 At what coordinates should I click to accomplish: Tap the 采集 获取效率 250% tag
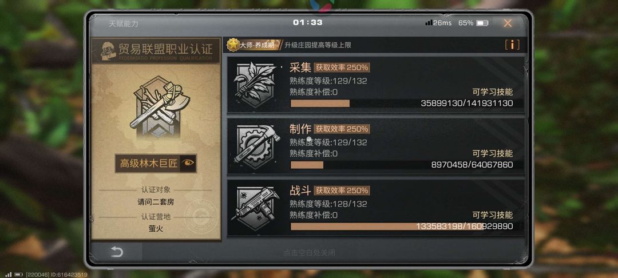pyautogui.click(x=342, y=67)
